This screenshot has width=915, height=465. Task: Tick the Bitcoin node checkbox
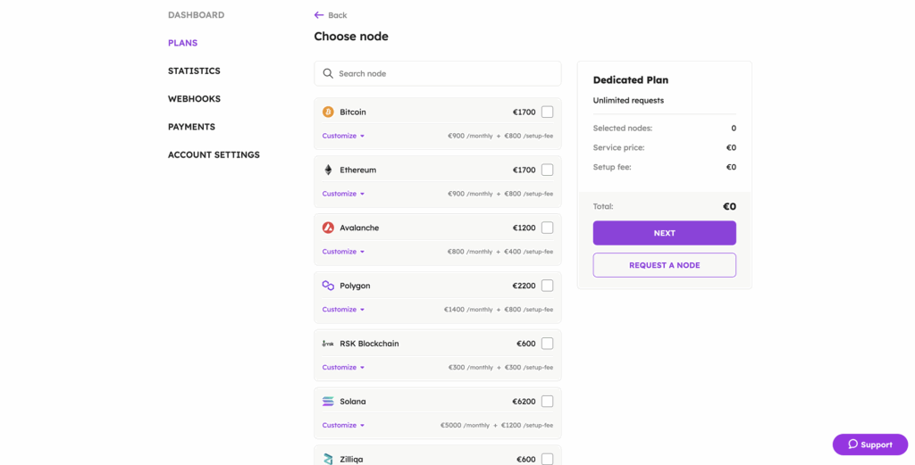click(x=547, y=112)
